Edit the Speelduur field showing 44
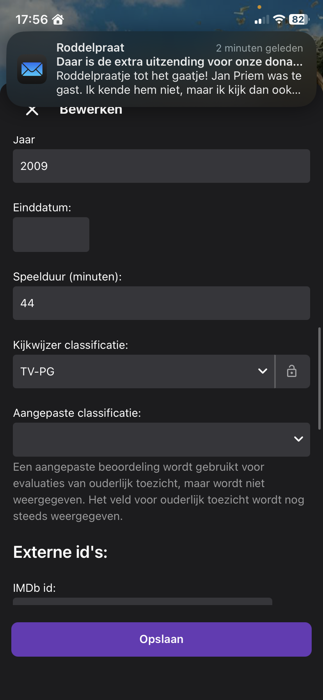The image size is (323, 700). coord(161,303)
